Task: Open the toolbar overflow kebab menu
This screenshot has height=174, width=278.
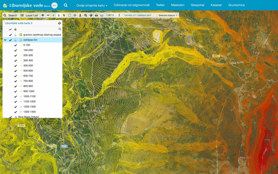Action: coord(119,15)
